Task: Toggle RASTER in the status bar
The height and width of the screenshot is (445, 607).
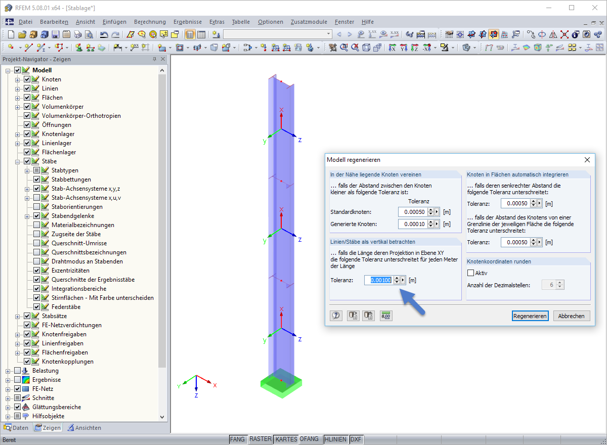Action: pos(261,439)
